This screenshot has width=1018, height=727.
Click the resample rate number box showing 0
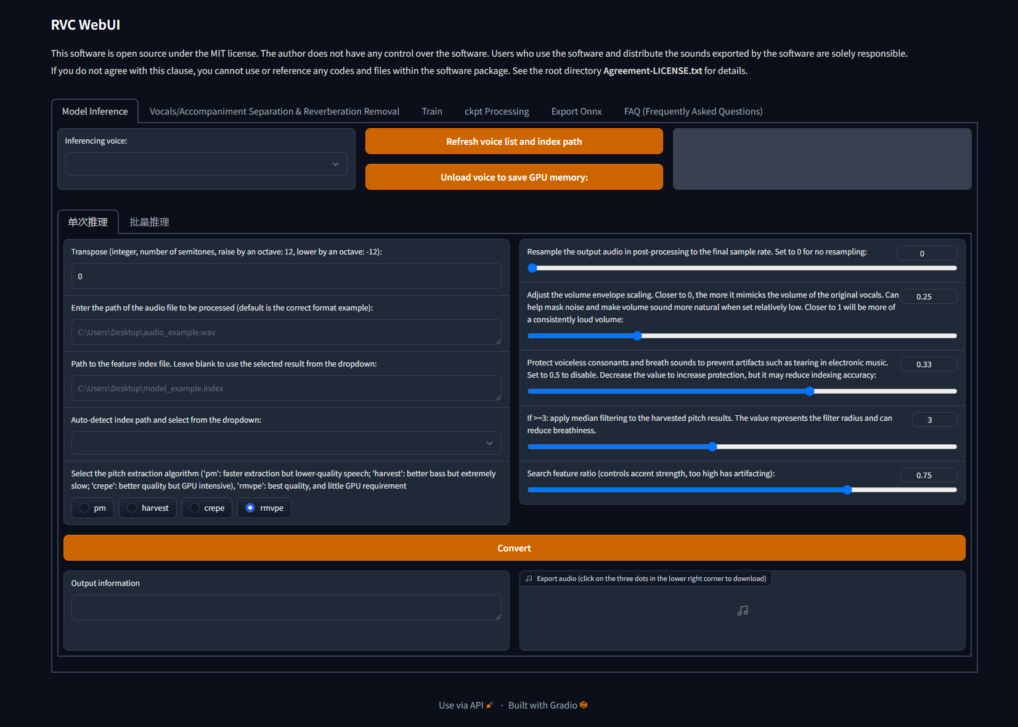click(x=927, y=253)
